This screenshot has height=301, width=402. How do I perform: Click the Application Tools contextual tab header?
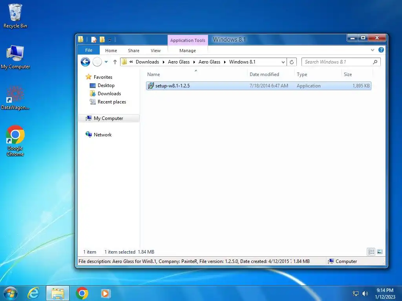188,40
